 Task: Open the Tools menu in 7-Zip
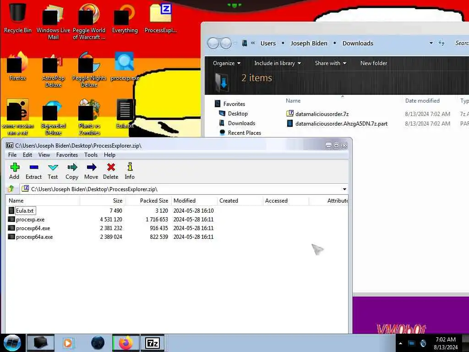91,155
